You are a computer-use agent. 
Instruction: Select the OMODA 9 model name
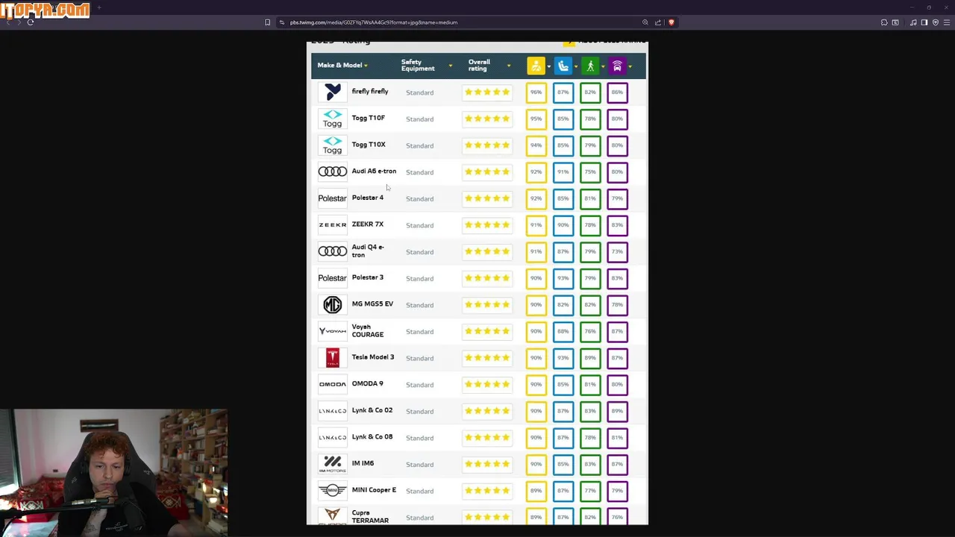tap(367, 383)
